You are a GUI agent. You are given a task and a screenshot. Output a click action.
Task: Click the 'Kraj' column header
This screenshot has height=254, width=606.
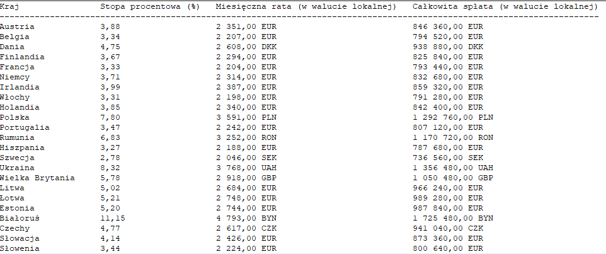tap(9, 6)
